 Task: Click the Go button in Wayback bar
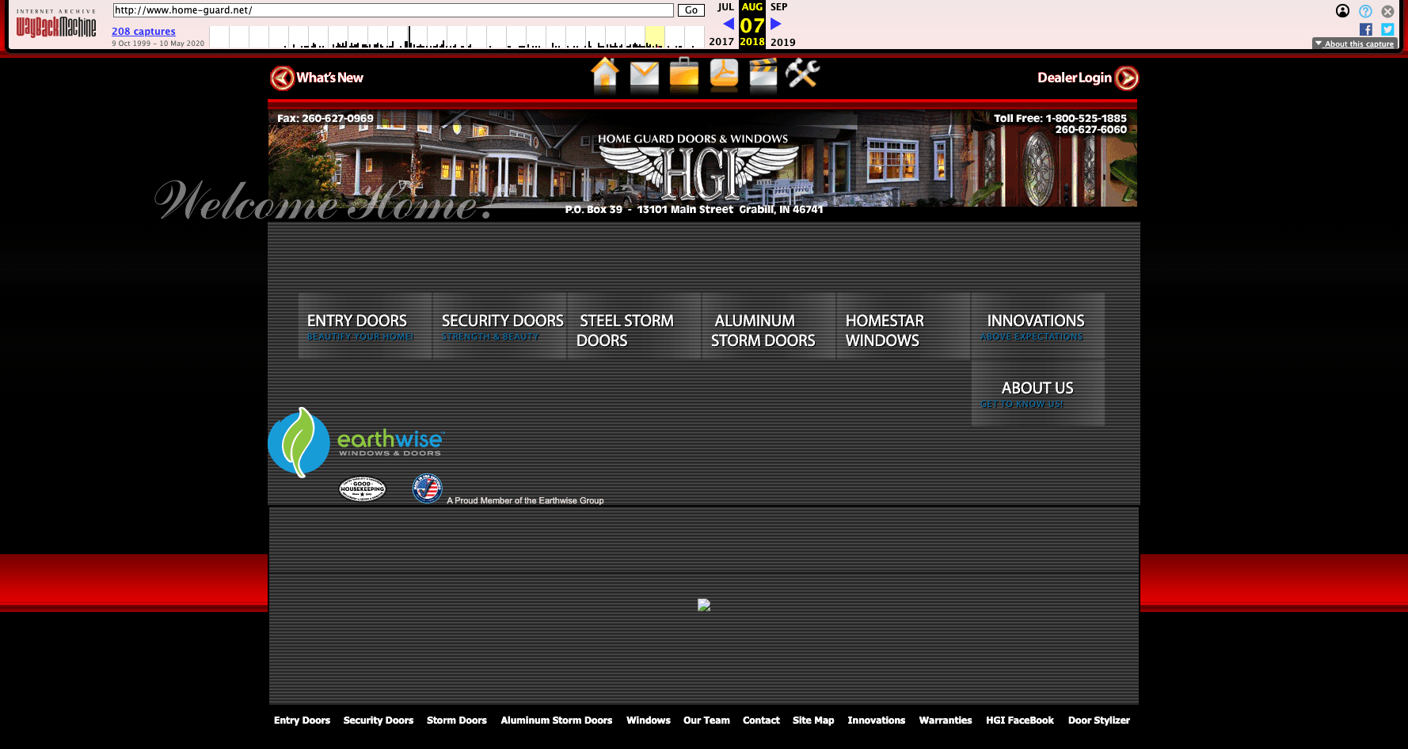pos(691,10)
